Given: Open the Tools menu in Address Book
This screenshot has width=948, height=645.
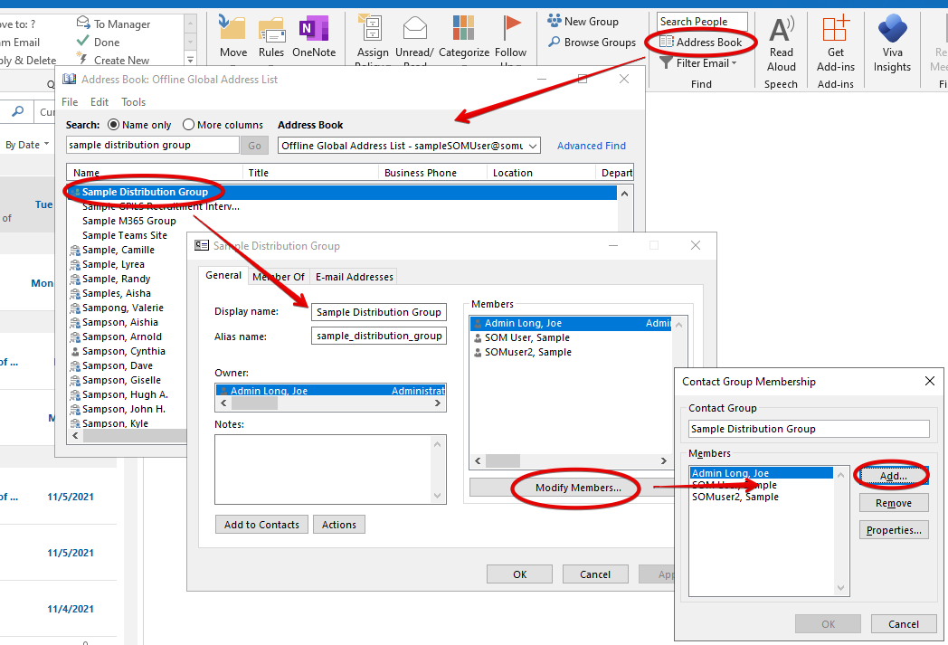Looking at the screenshot, I should point(133,102).
